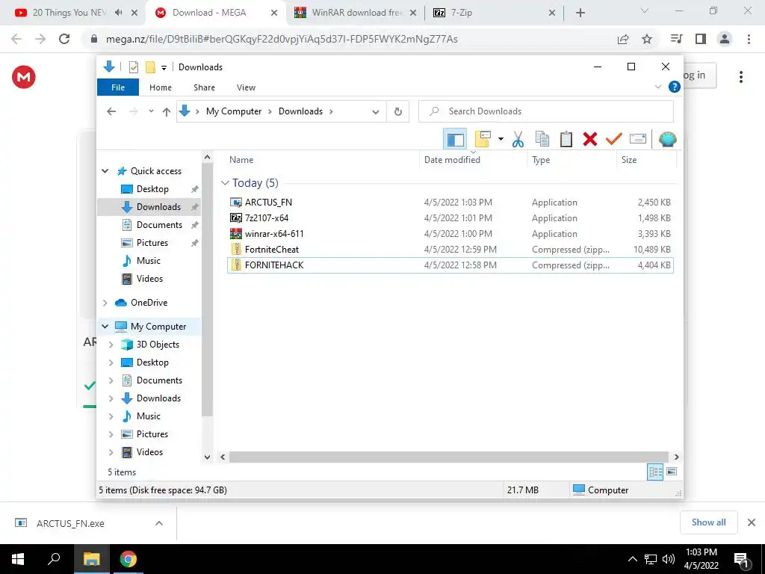Click My Computer in the address breadcrumb

pos(234,111)
